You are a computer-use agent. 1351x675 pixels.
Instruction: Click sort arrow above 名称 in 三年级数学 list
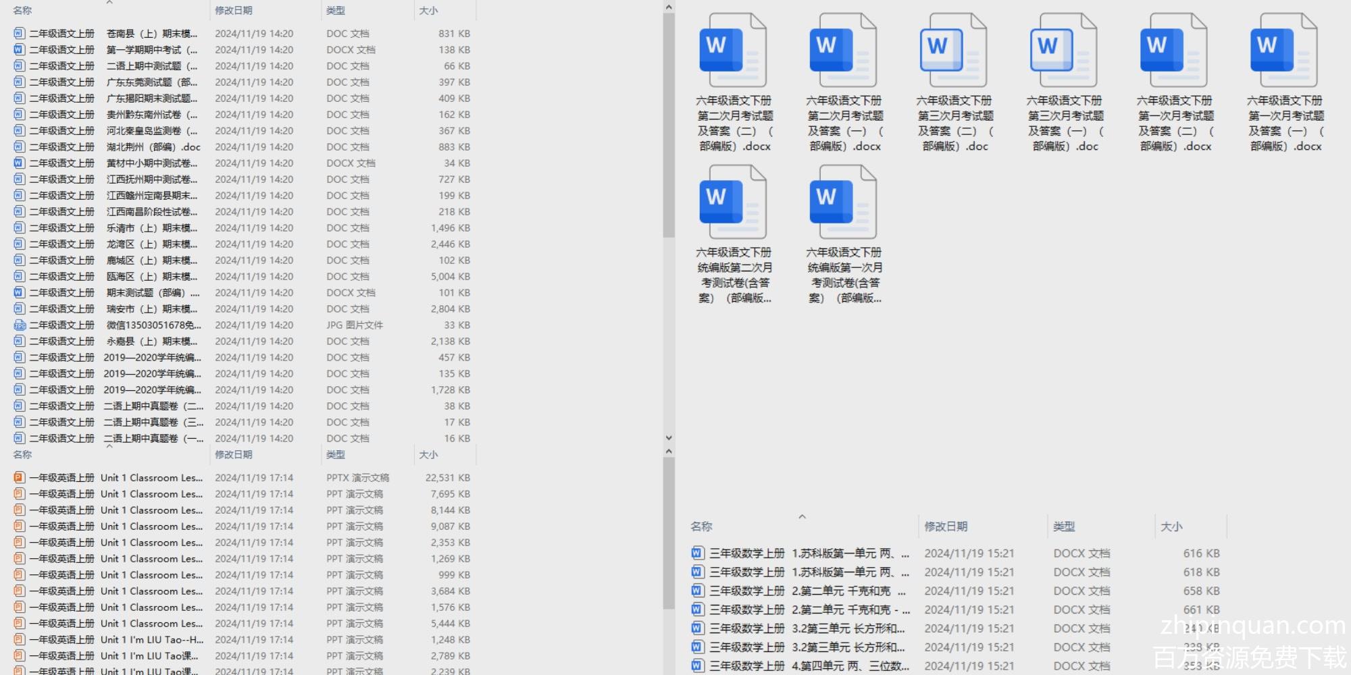pyautogui.click(x=802, y=517)
